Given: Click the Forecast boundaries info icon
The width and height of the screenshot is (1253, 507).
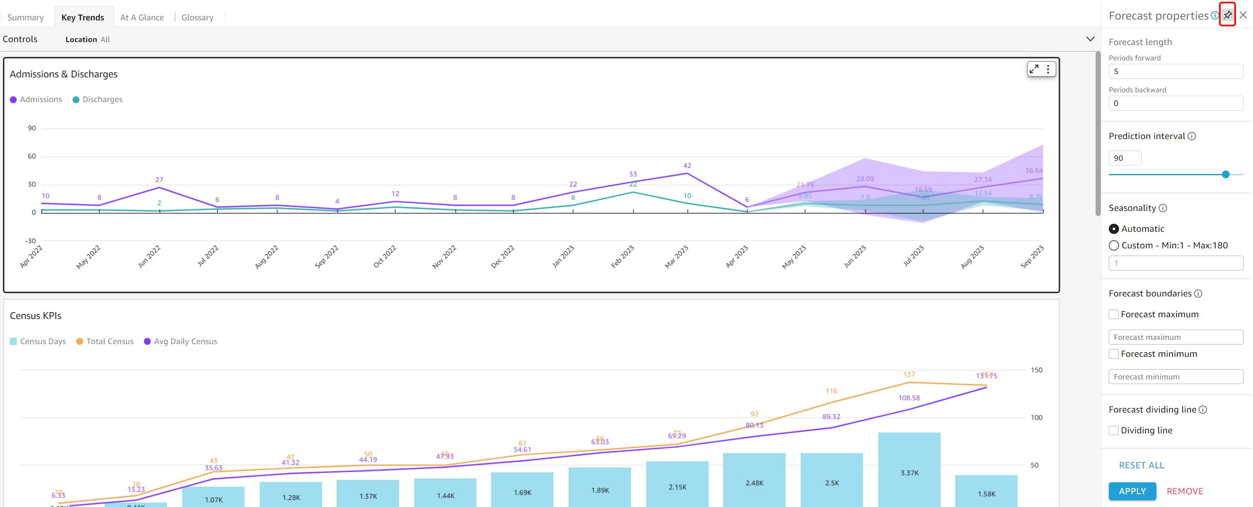Looking at the screenshot, I should click(1198, 293).
